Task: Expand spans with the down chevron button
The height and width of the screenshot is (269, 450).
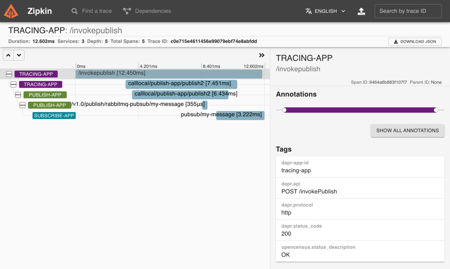Action: pos(19,55)
